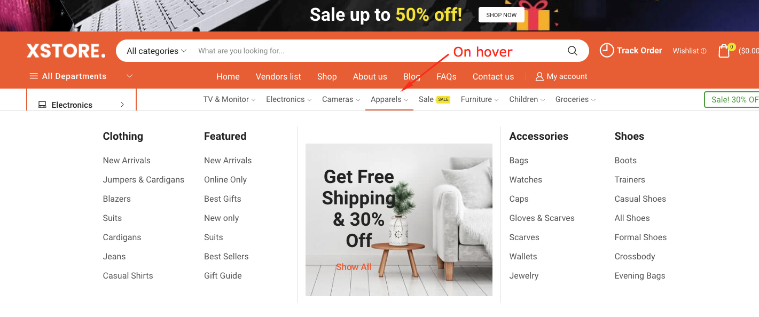Expand Electronics sidebar arrow

(122, 105)
